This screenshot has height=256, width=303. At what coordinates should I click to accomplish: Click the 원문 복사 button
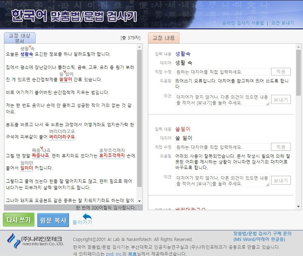(53, 220)
